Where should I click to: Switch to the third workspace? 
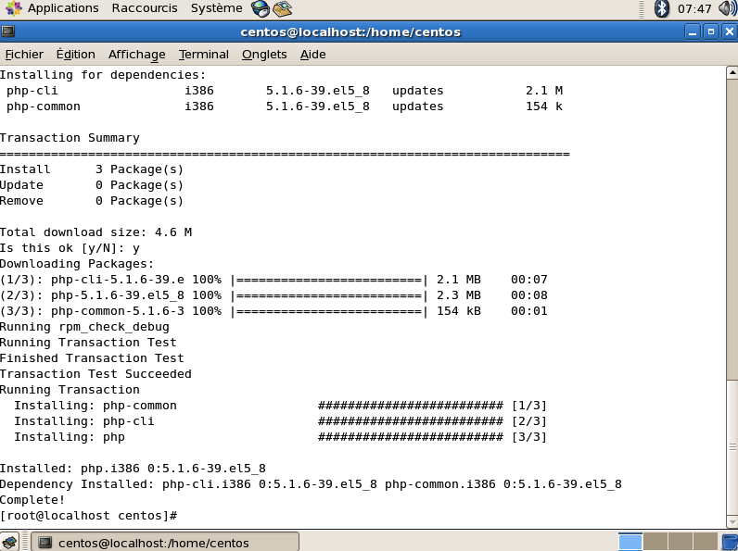(x=680, y=542)
